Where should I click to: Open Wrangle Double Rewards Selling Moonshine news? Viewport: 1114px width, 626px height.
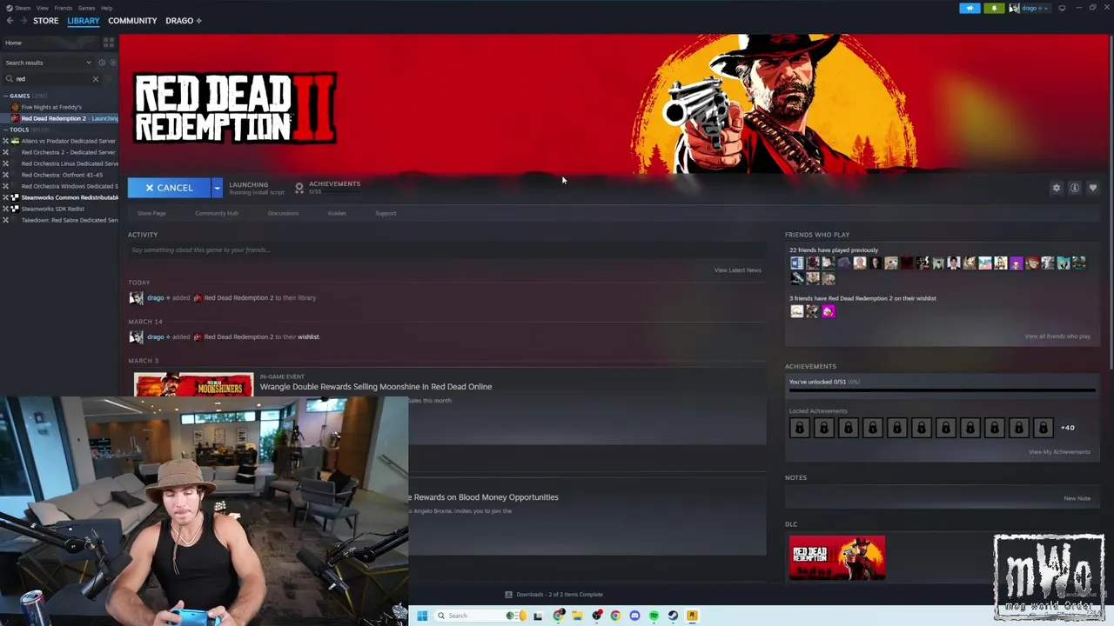pyautogui.click(x=376, y=387)
